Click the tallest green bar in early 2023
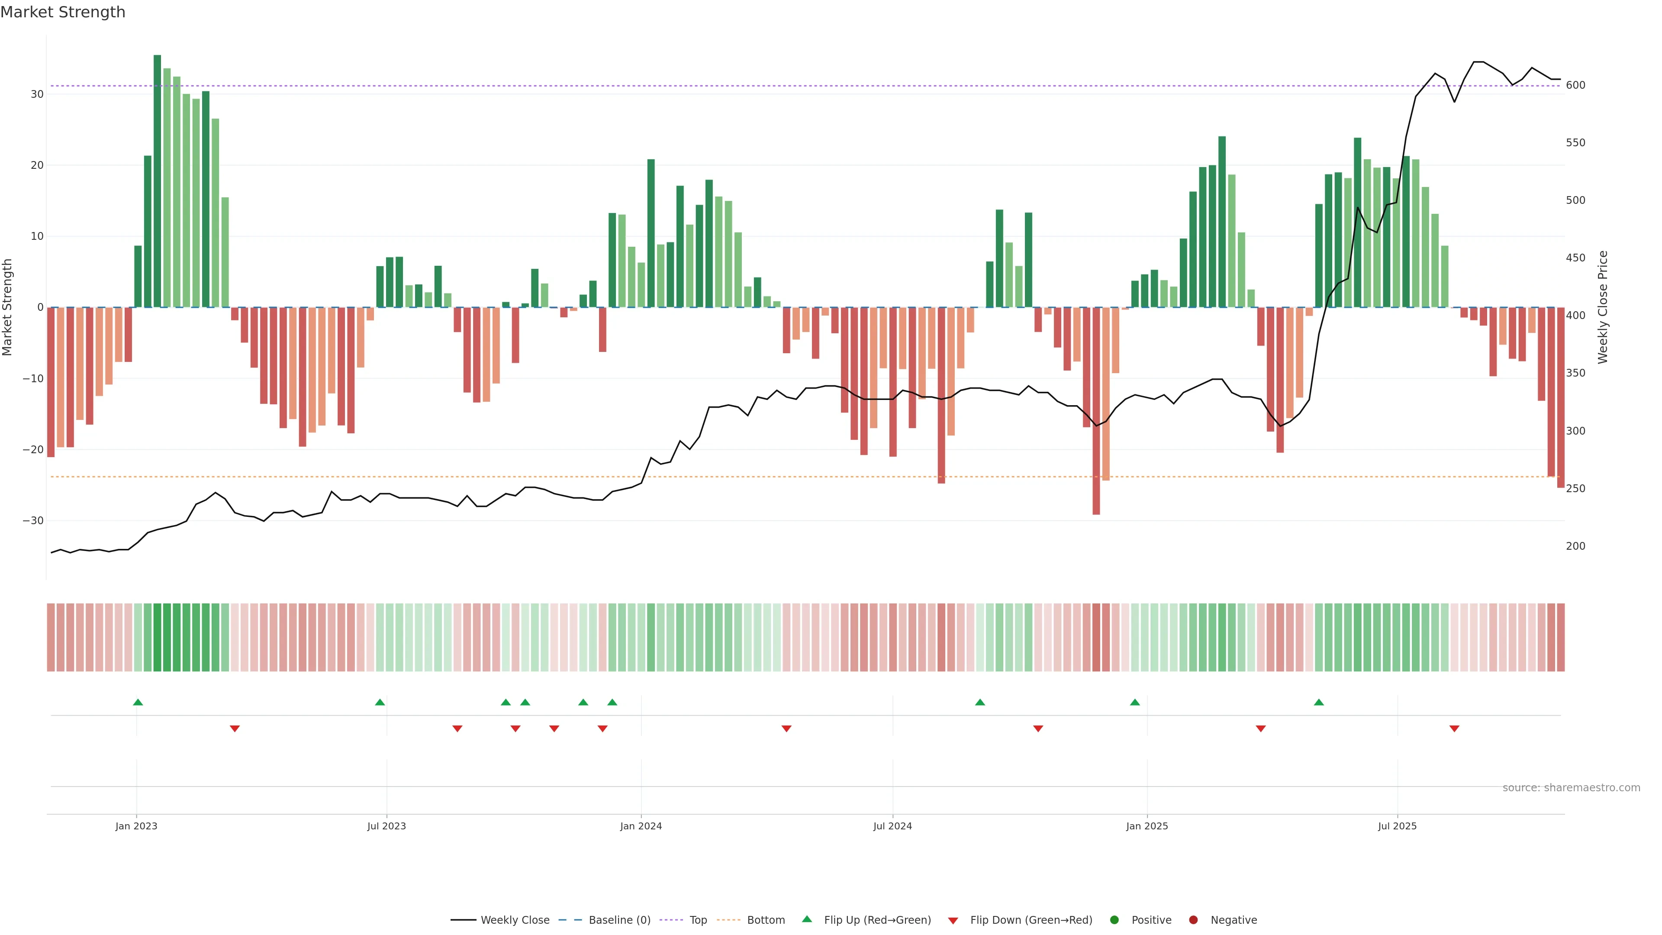This screenshot has height=935, width=1662. coord(158,181)
